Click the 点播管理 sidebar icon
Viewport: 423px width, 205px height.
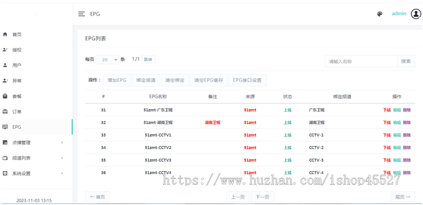pos(5,143)
